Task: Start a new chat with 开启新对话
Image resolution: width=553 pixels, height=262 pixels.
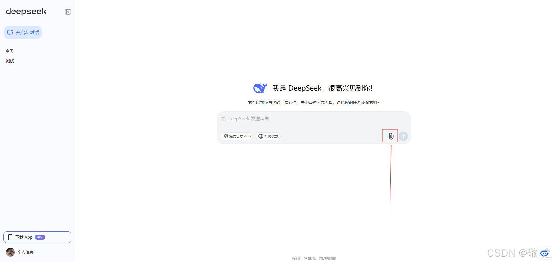Action: pos(23,32)
